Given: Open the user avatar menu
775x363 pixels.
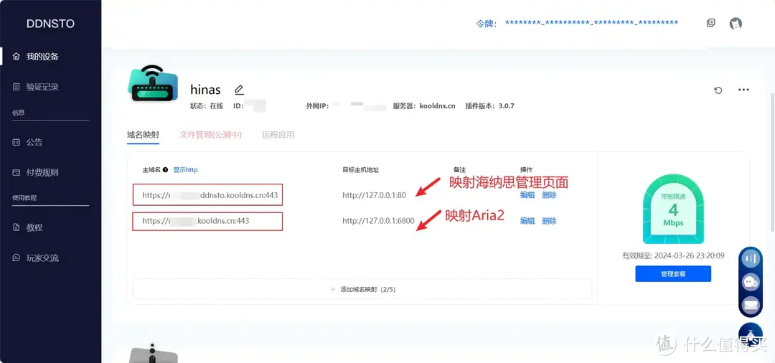Looking at the screenshot, I should 736,23.
